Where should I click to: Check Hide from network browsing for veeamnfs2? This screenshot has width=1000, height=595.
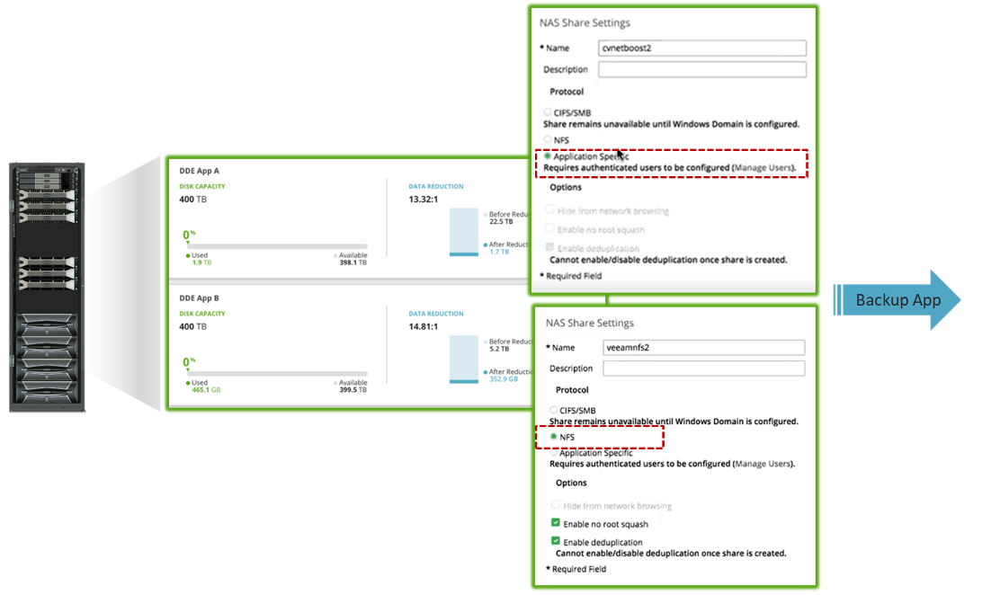coord(555,506)
